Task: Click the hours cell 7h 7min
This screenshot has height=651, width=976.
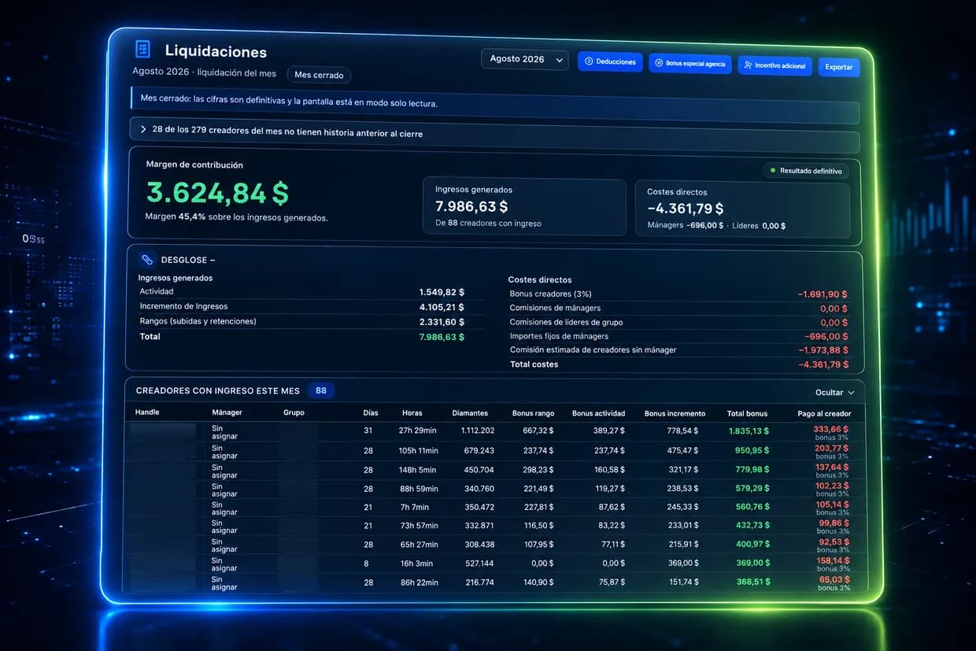Action: 414,507
